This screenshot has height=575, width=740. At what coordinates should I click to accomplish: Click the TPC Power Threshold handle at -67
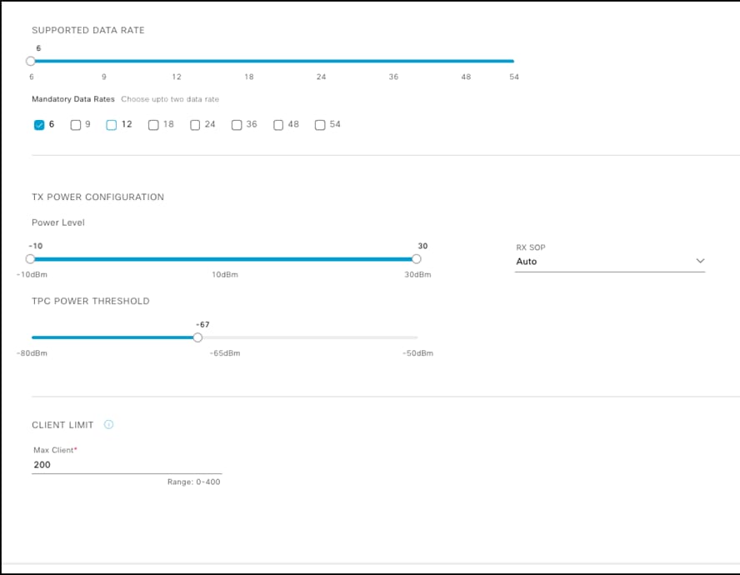197,337
